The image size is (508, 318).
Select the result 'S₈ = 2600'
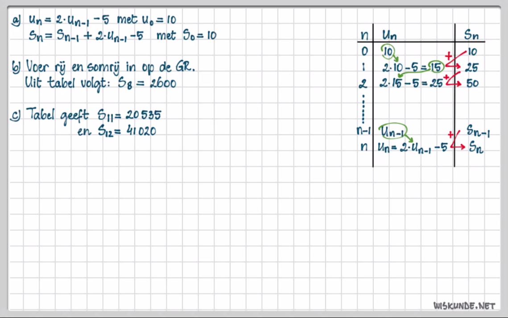tap(147, 83)
